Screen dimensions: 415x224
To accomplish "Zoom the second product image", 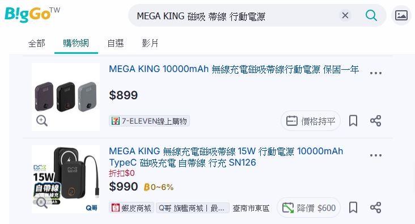I will (x=42, y=203).
